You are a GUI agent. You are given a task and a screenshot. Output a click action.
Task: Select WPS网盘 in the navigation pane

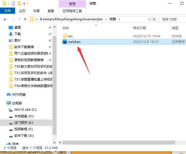(19, 95)
